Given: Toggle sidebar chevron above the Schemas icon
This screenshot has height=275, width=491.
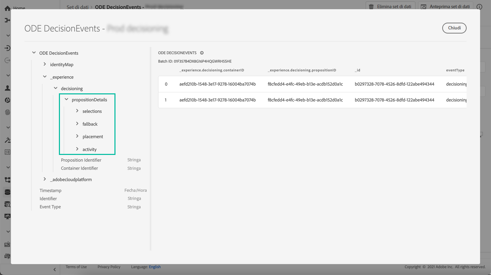Looking at the screenshot, I should click(8, 167).
